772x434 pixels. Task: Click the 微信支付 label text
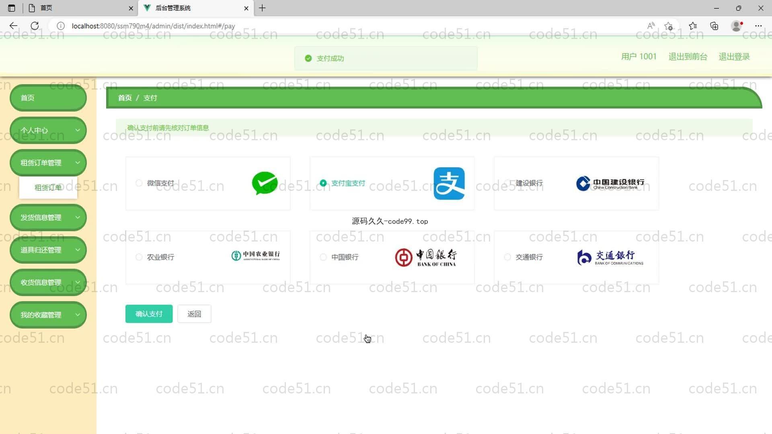coord(160,183)
